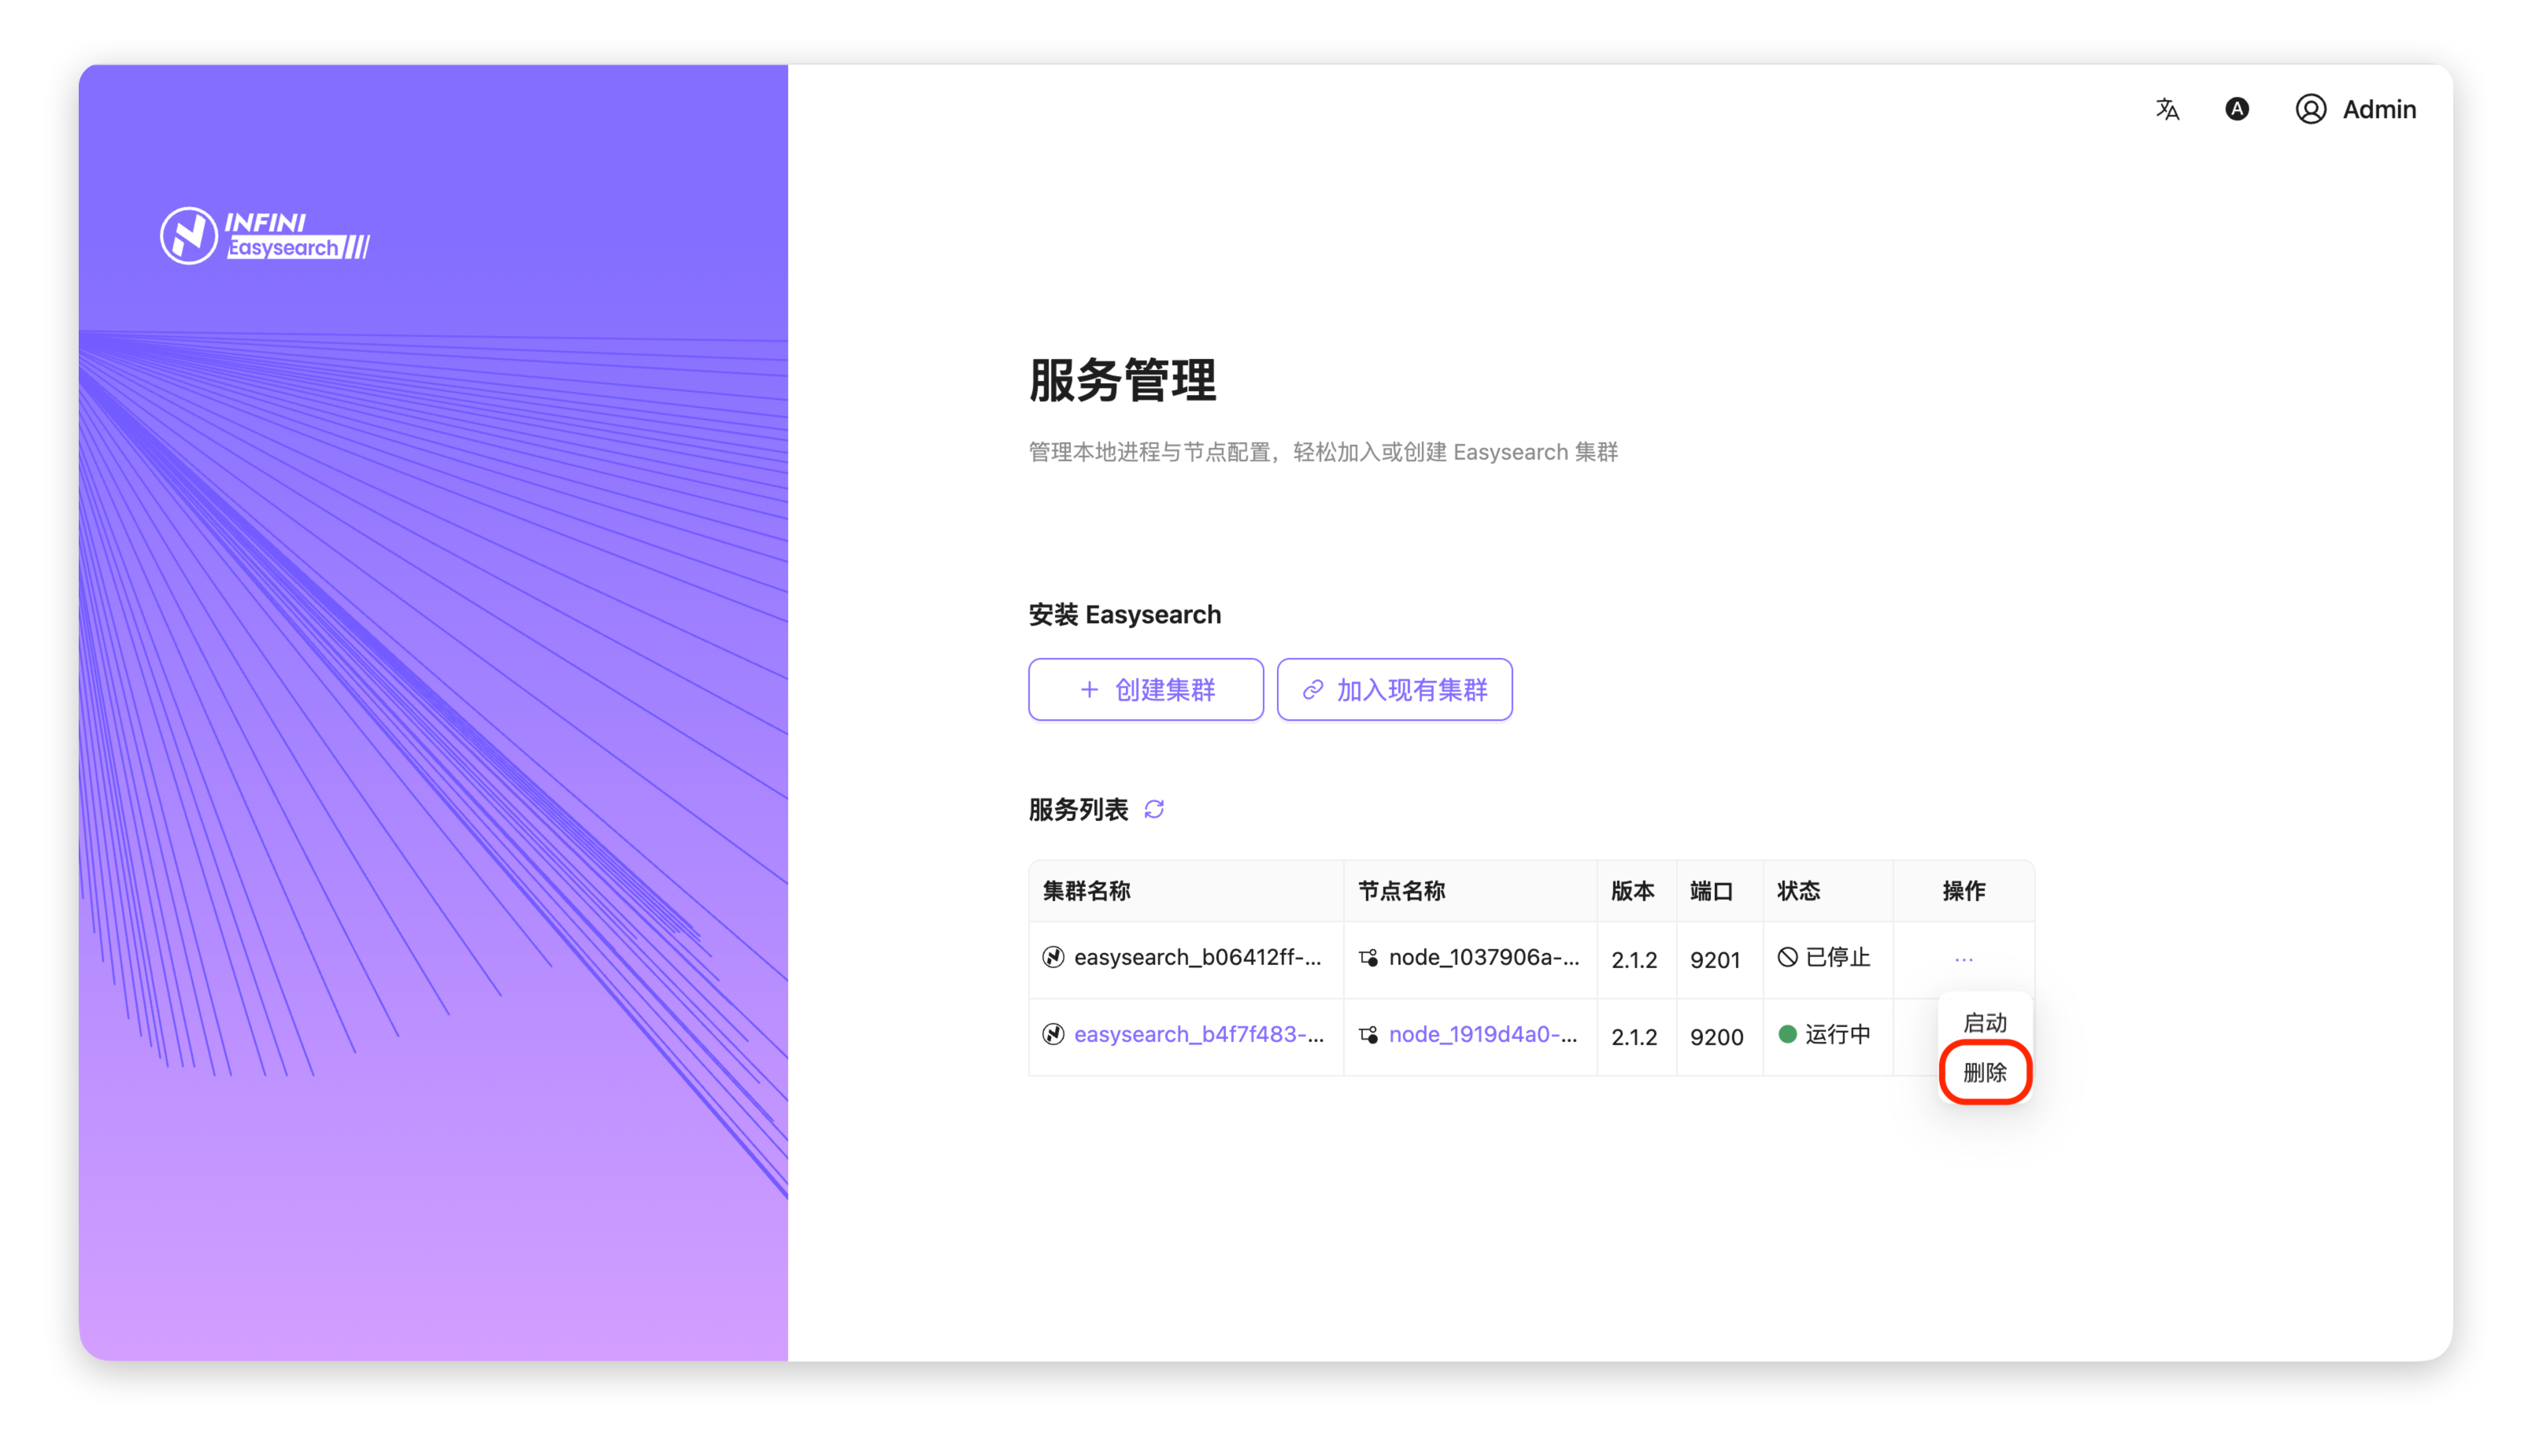The height and width of the screenshot is (1456, 2532).
Task: Click cluster icon in easysearch_b4f7f483 row
Action: click(1053, 1034)
